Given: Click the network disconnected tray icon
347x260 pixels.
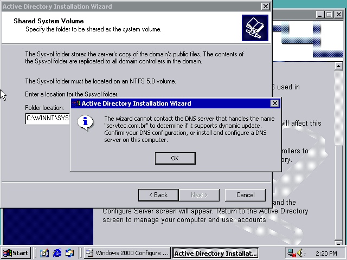Looking at the screenshot, I should (x=292, y=253).
